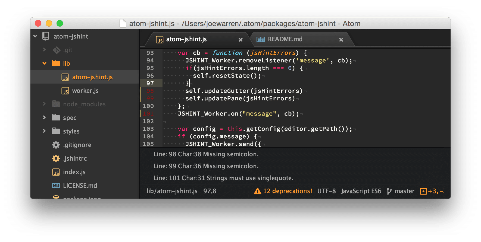Close the atom-jshint.js tab
Image resolution: width=481 pixels, height=242 pixels.
click(241, 40)
